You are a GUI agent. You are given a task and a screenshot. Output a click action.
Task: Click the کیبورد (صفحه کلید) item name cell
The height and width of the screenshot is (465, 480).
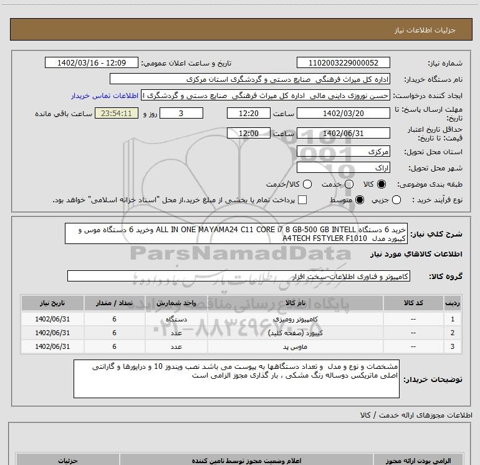click(295, 333)
